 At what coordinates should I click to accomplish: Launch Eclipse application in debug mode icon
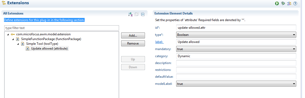pos(283,3)
